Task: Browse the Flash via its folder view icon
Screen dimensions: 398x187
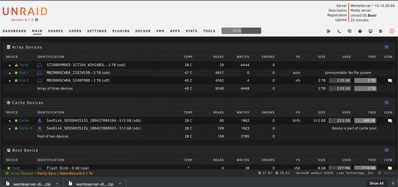Action: click(390, 168)
